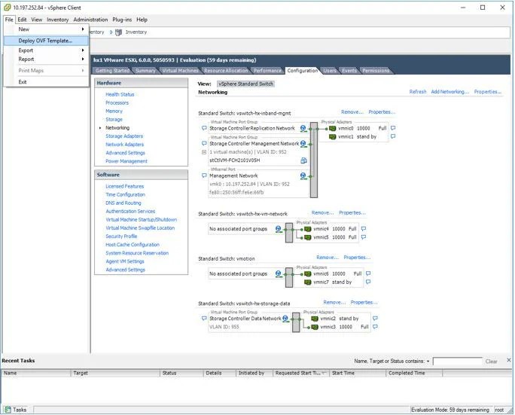The image size is (515, 415).
Task: Open Licensed Features software link
Action: pyautogui.click(x=124, y=187)
